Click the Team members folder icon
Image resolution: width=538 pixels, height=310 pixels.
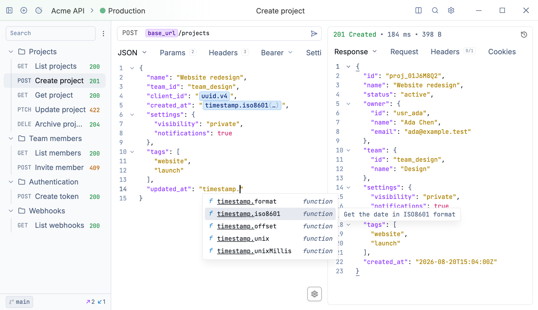point(22,138)
